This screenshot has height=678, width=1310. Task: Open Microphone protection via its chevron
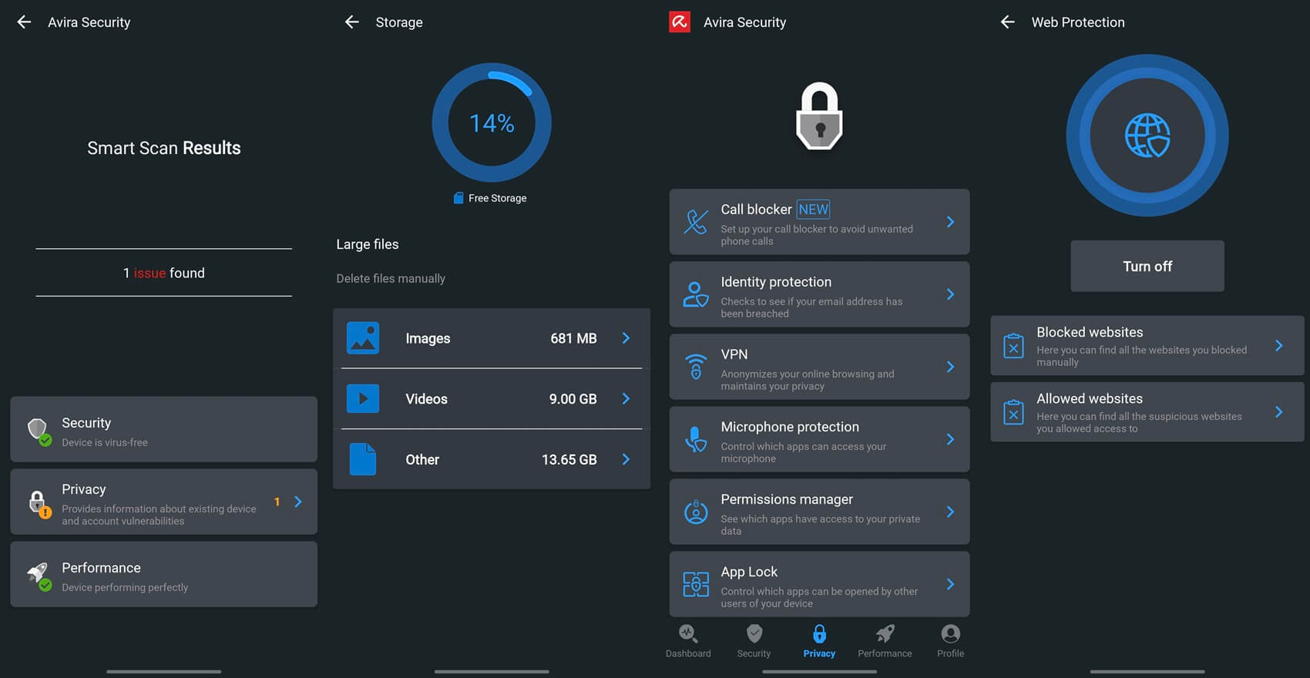[950, 439]
